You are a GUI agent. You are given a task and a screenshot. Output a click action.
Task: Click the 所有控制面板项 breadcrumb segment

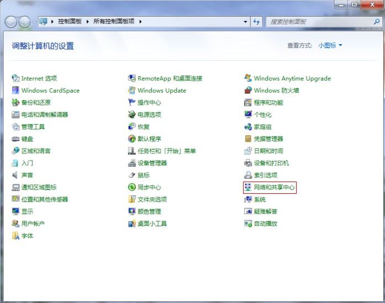(114, 22)
